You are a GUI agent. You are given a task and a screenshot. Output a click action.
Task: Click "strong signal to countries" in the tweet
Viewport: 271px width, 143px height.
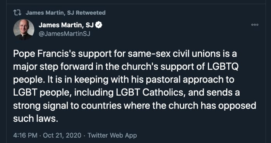point(67,106)
